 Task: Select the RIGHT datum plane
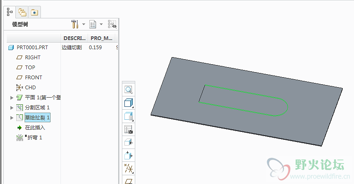click(x=33, y=58)
